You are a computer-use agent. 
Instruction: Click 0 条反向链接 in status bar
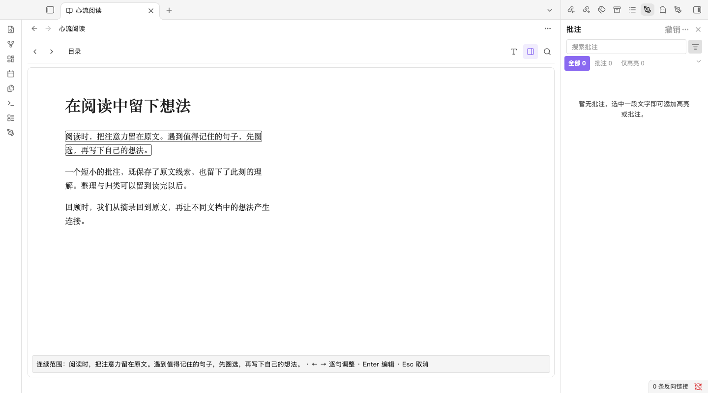pos(671,387)
